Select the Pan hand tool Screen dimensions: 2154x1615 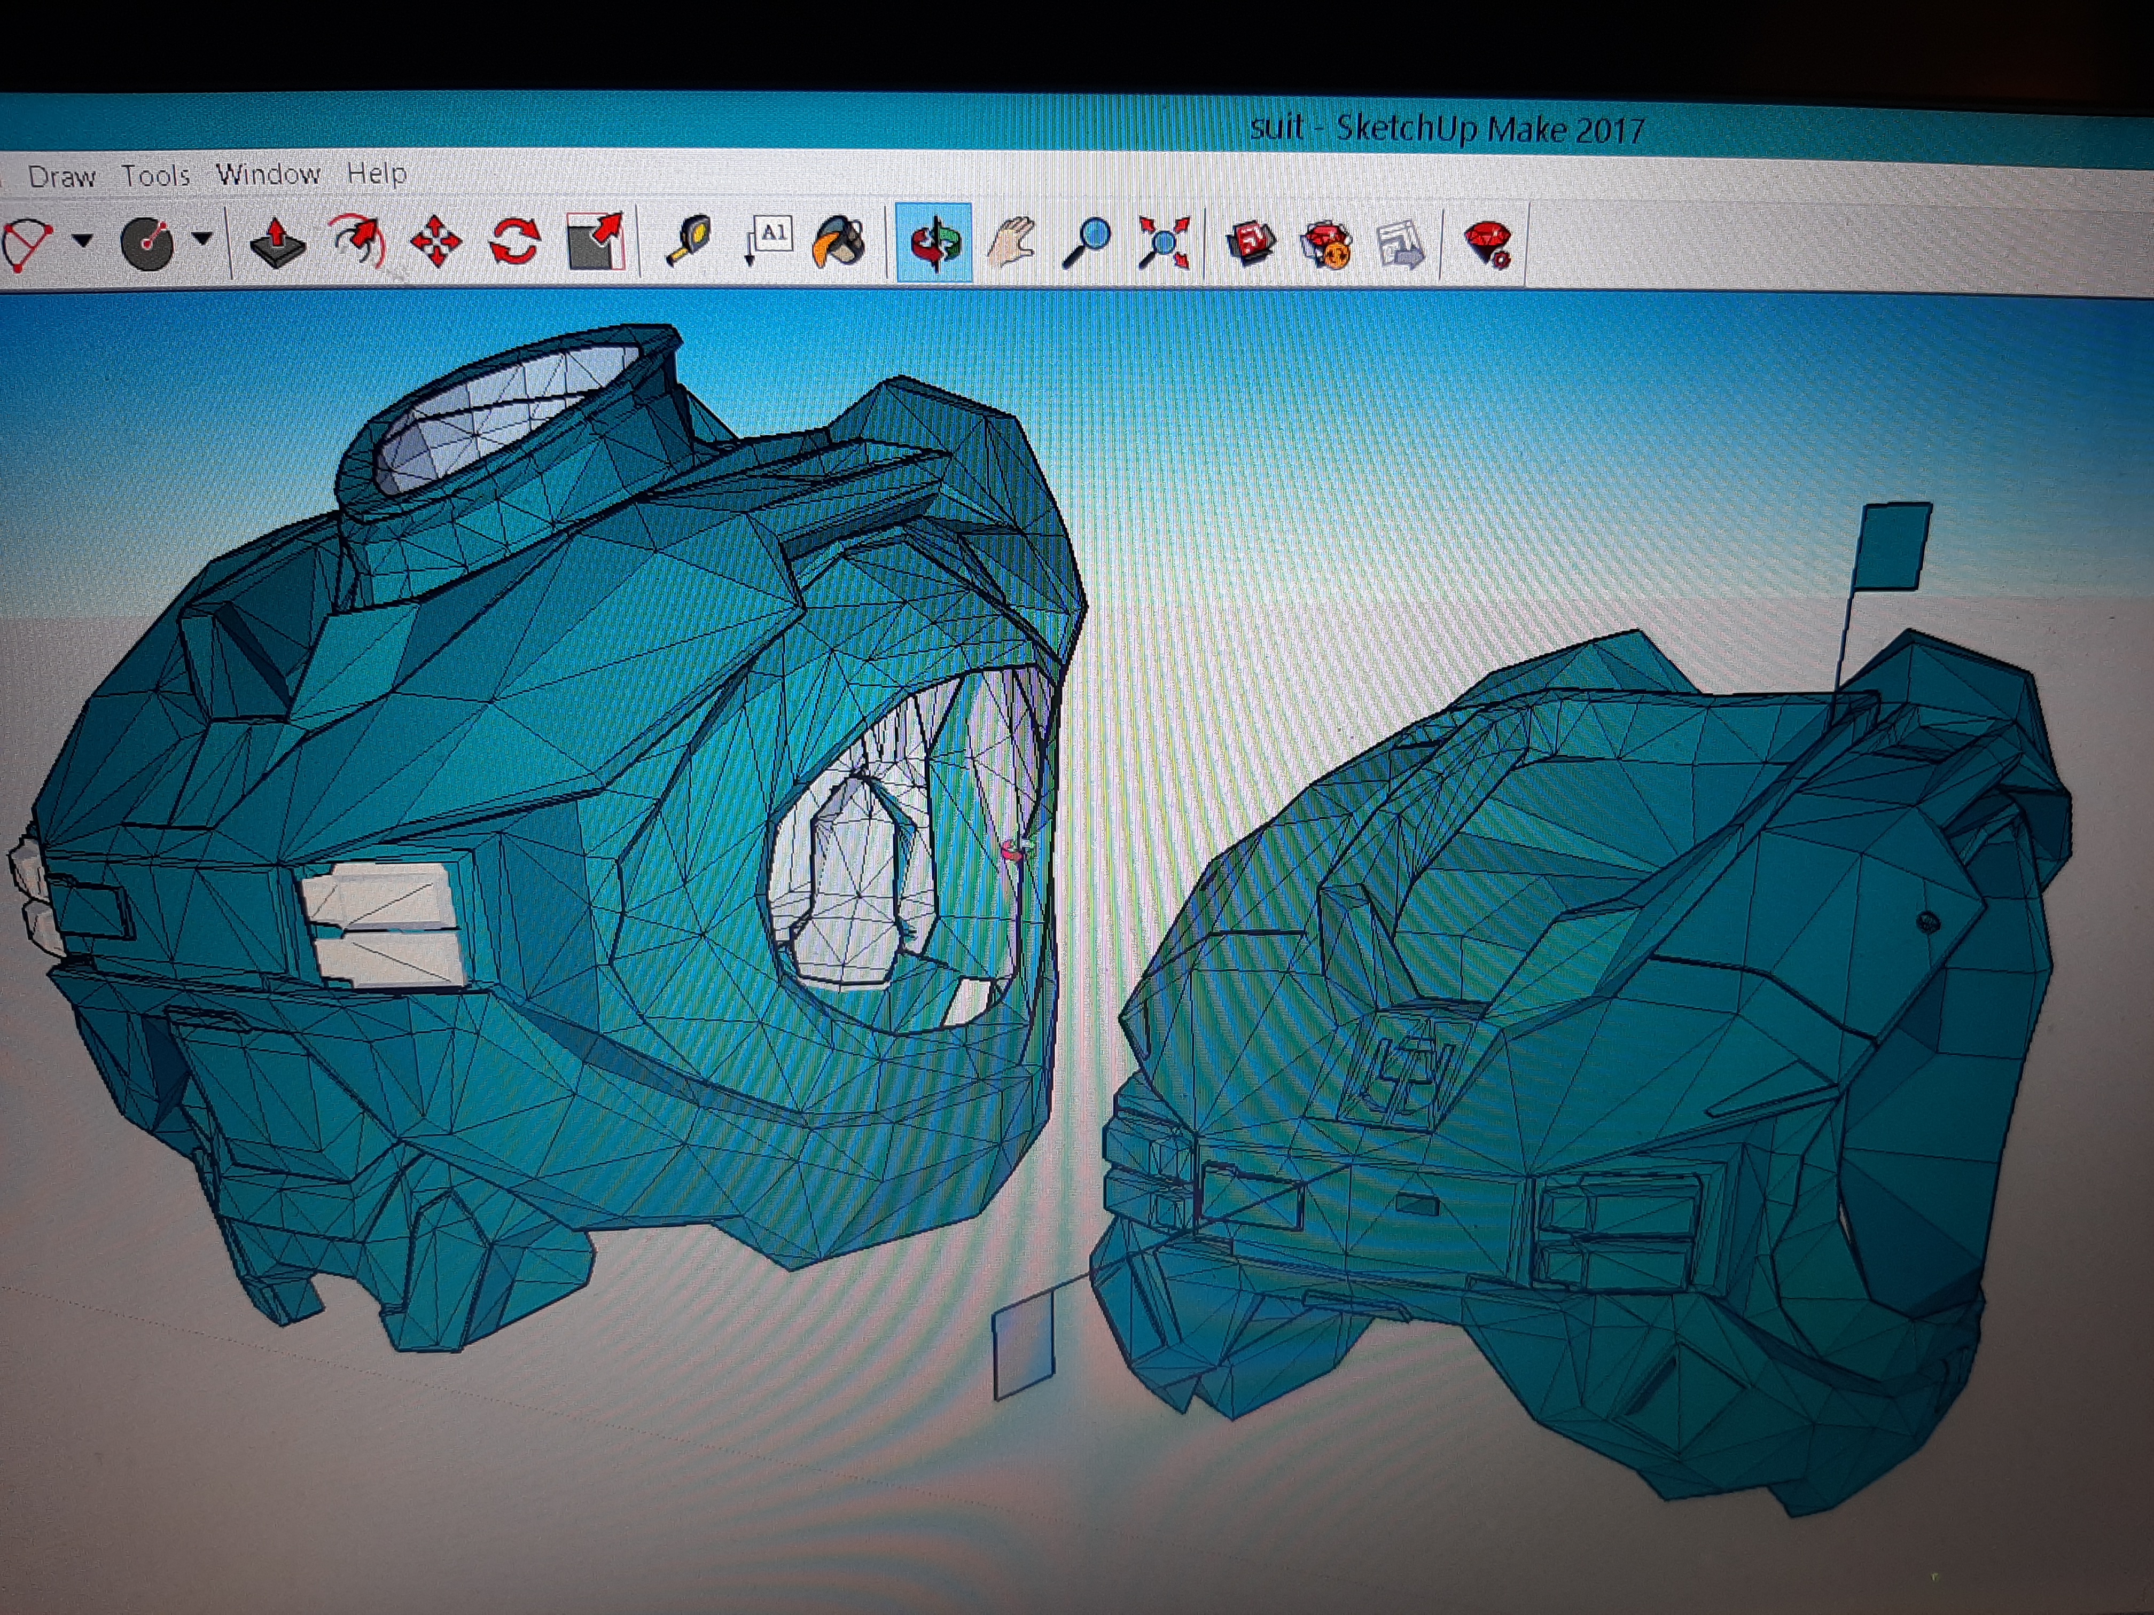1011,241
